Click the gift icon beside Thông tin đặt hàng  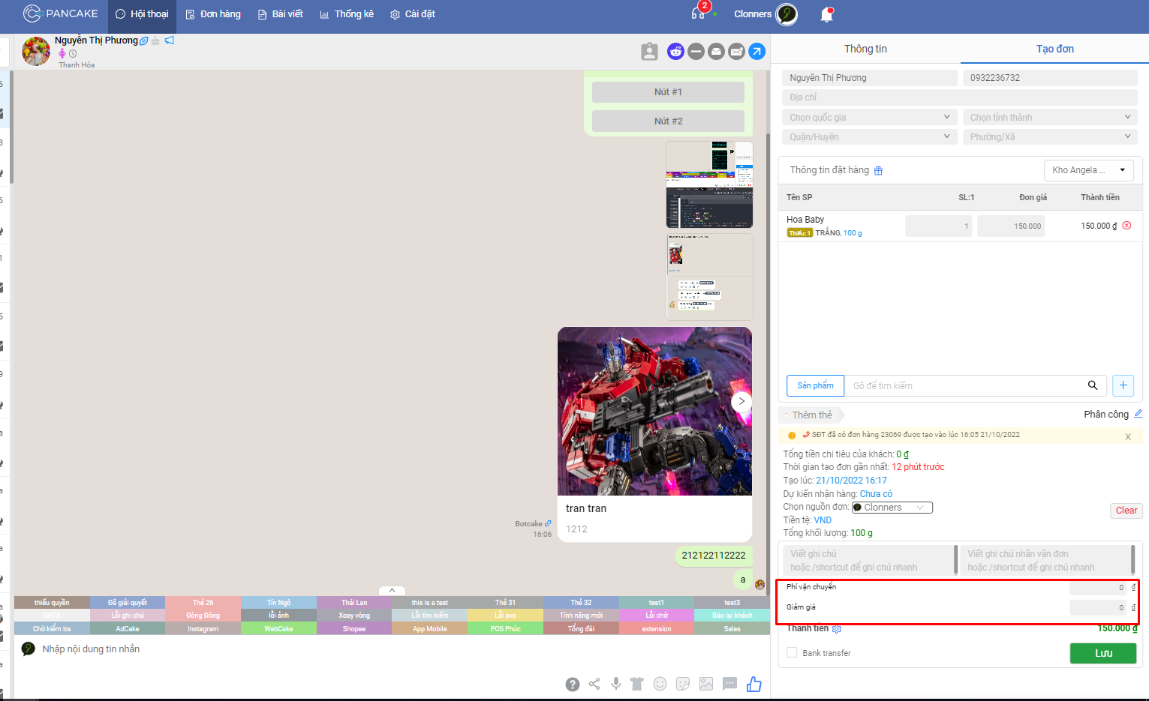pyautogui.click(x=878, y=171)
